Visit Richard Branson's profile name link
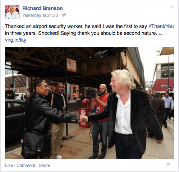 tap(42, 8)
